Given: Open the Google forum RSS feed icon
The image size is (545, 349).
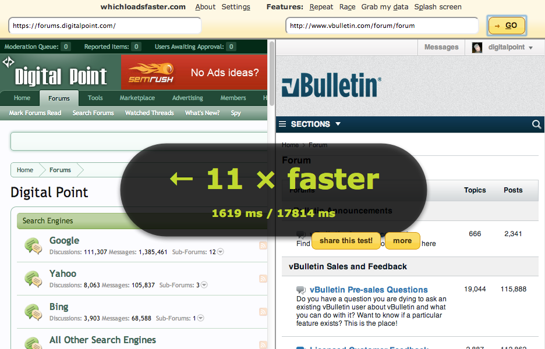Looking at the screenshot, I should coord(263,245).
